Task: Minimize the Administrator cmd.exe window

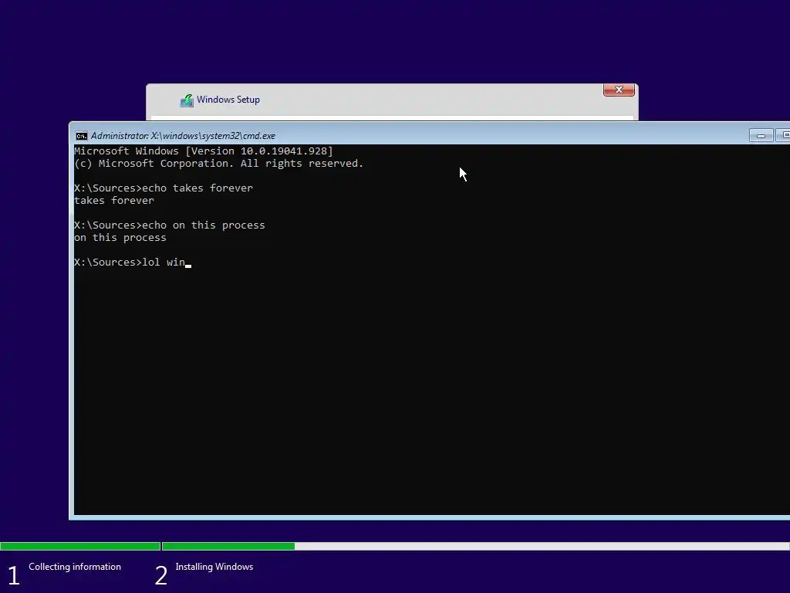Action: coord(761,136)
